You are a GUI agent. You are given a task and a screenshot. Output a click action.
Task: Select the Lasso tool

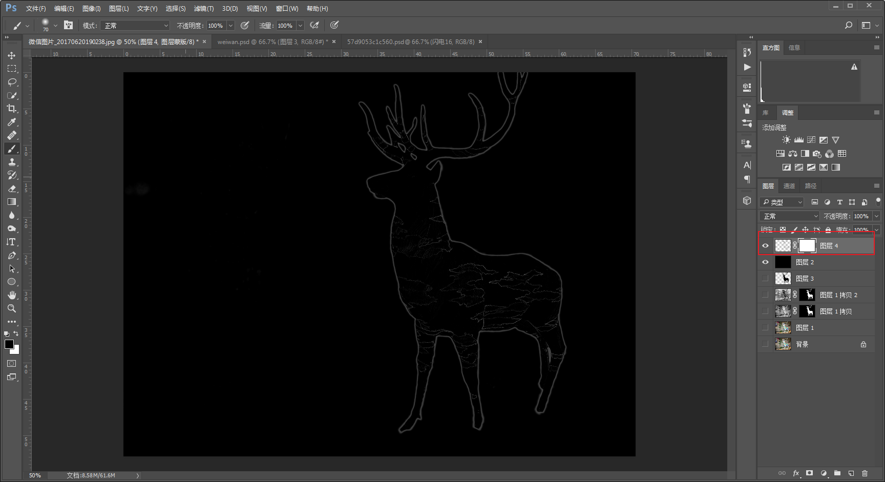point(12,82)
